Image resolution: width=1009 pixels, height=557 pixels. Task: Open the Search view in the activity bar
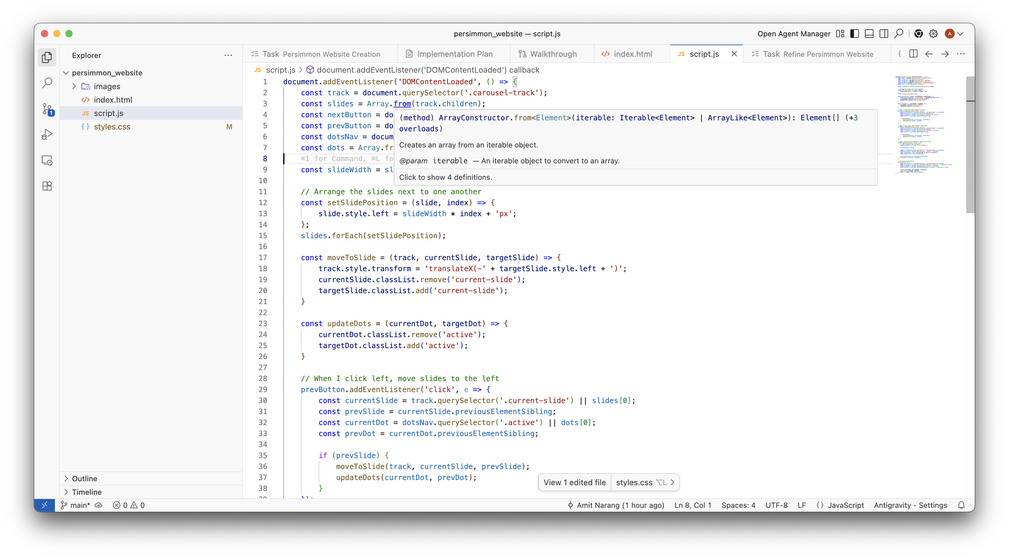coord(47,83)
